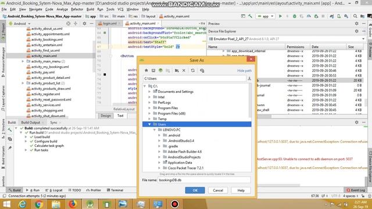Image resolution: width=372 pixels, height=209 pixels.
Task: Open activity_bookings.xml in project tree
Action: click(x=47, y=39)
